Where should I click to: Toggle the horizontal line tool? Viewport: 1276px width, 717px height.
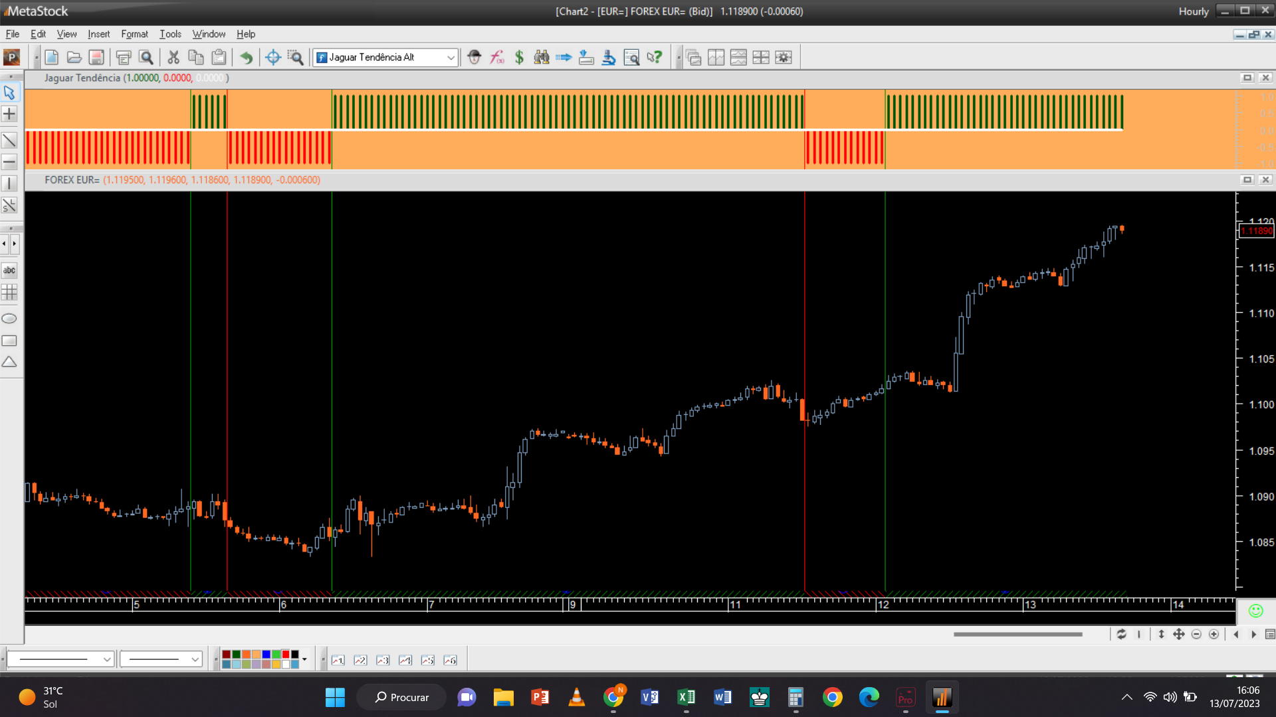point(9,161)
